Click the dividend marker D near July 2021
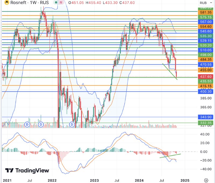Viewport: 215px width, 183px height. click(27, 125)
